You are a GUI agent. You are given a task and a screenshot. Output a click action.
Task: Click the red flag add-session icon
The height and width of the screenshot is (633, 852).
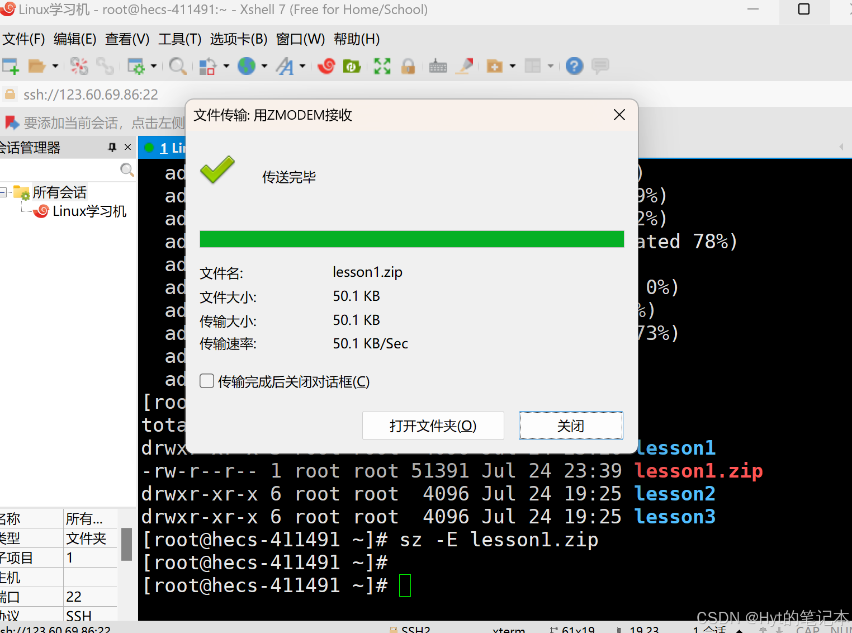(11, 122)
